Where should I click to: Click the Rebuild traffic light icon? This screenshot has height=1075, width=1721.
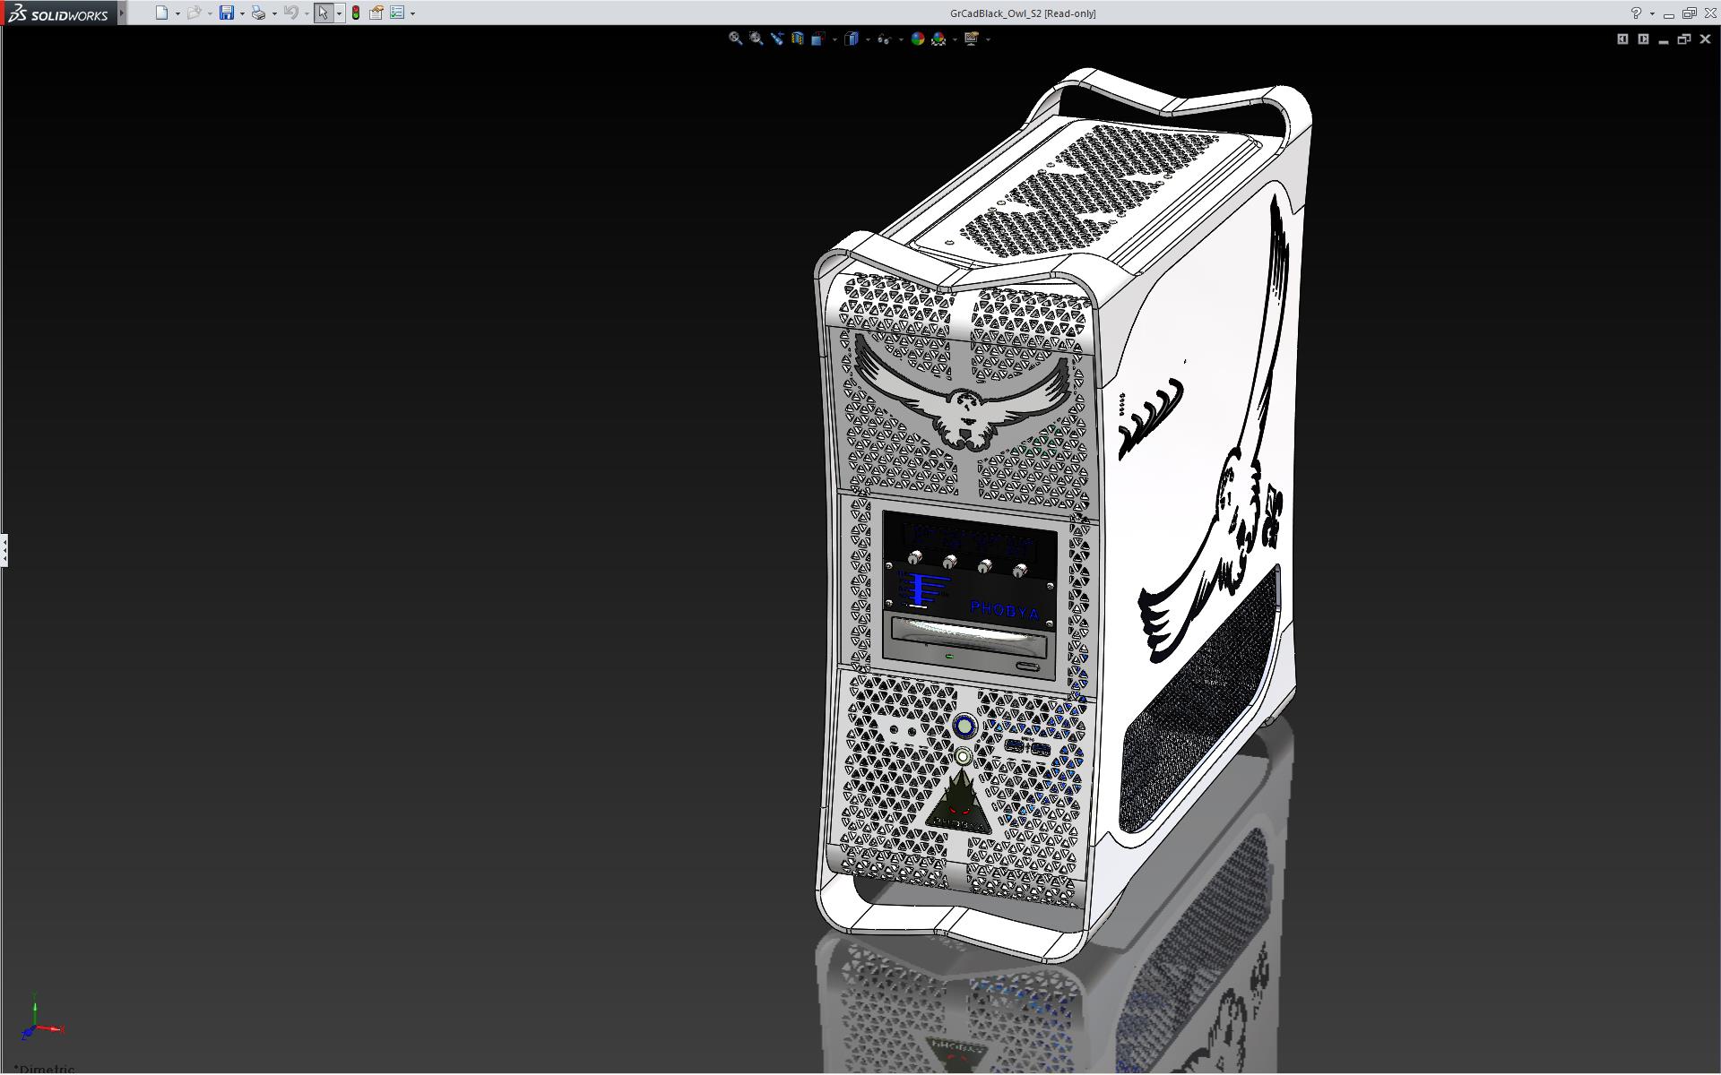pyautogui.click(x=356, y=13)
